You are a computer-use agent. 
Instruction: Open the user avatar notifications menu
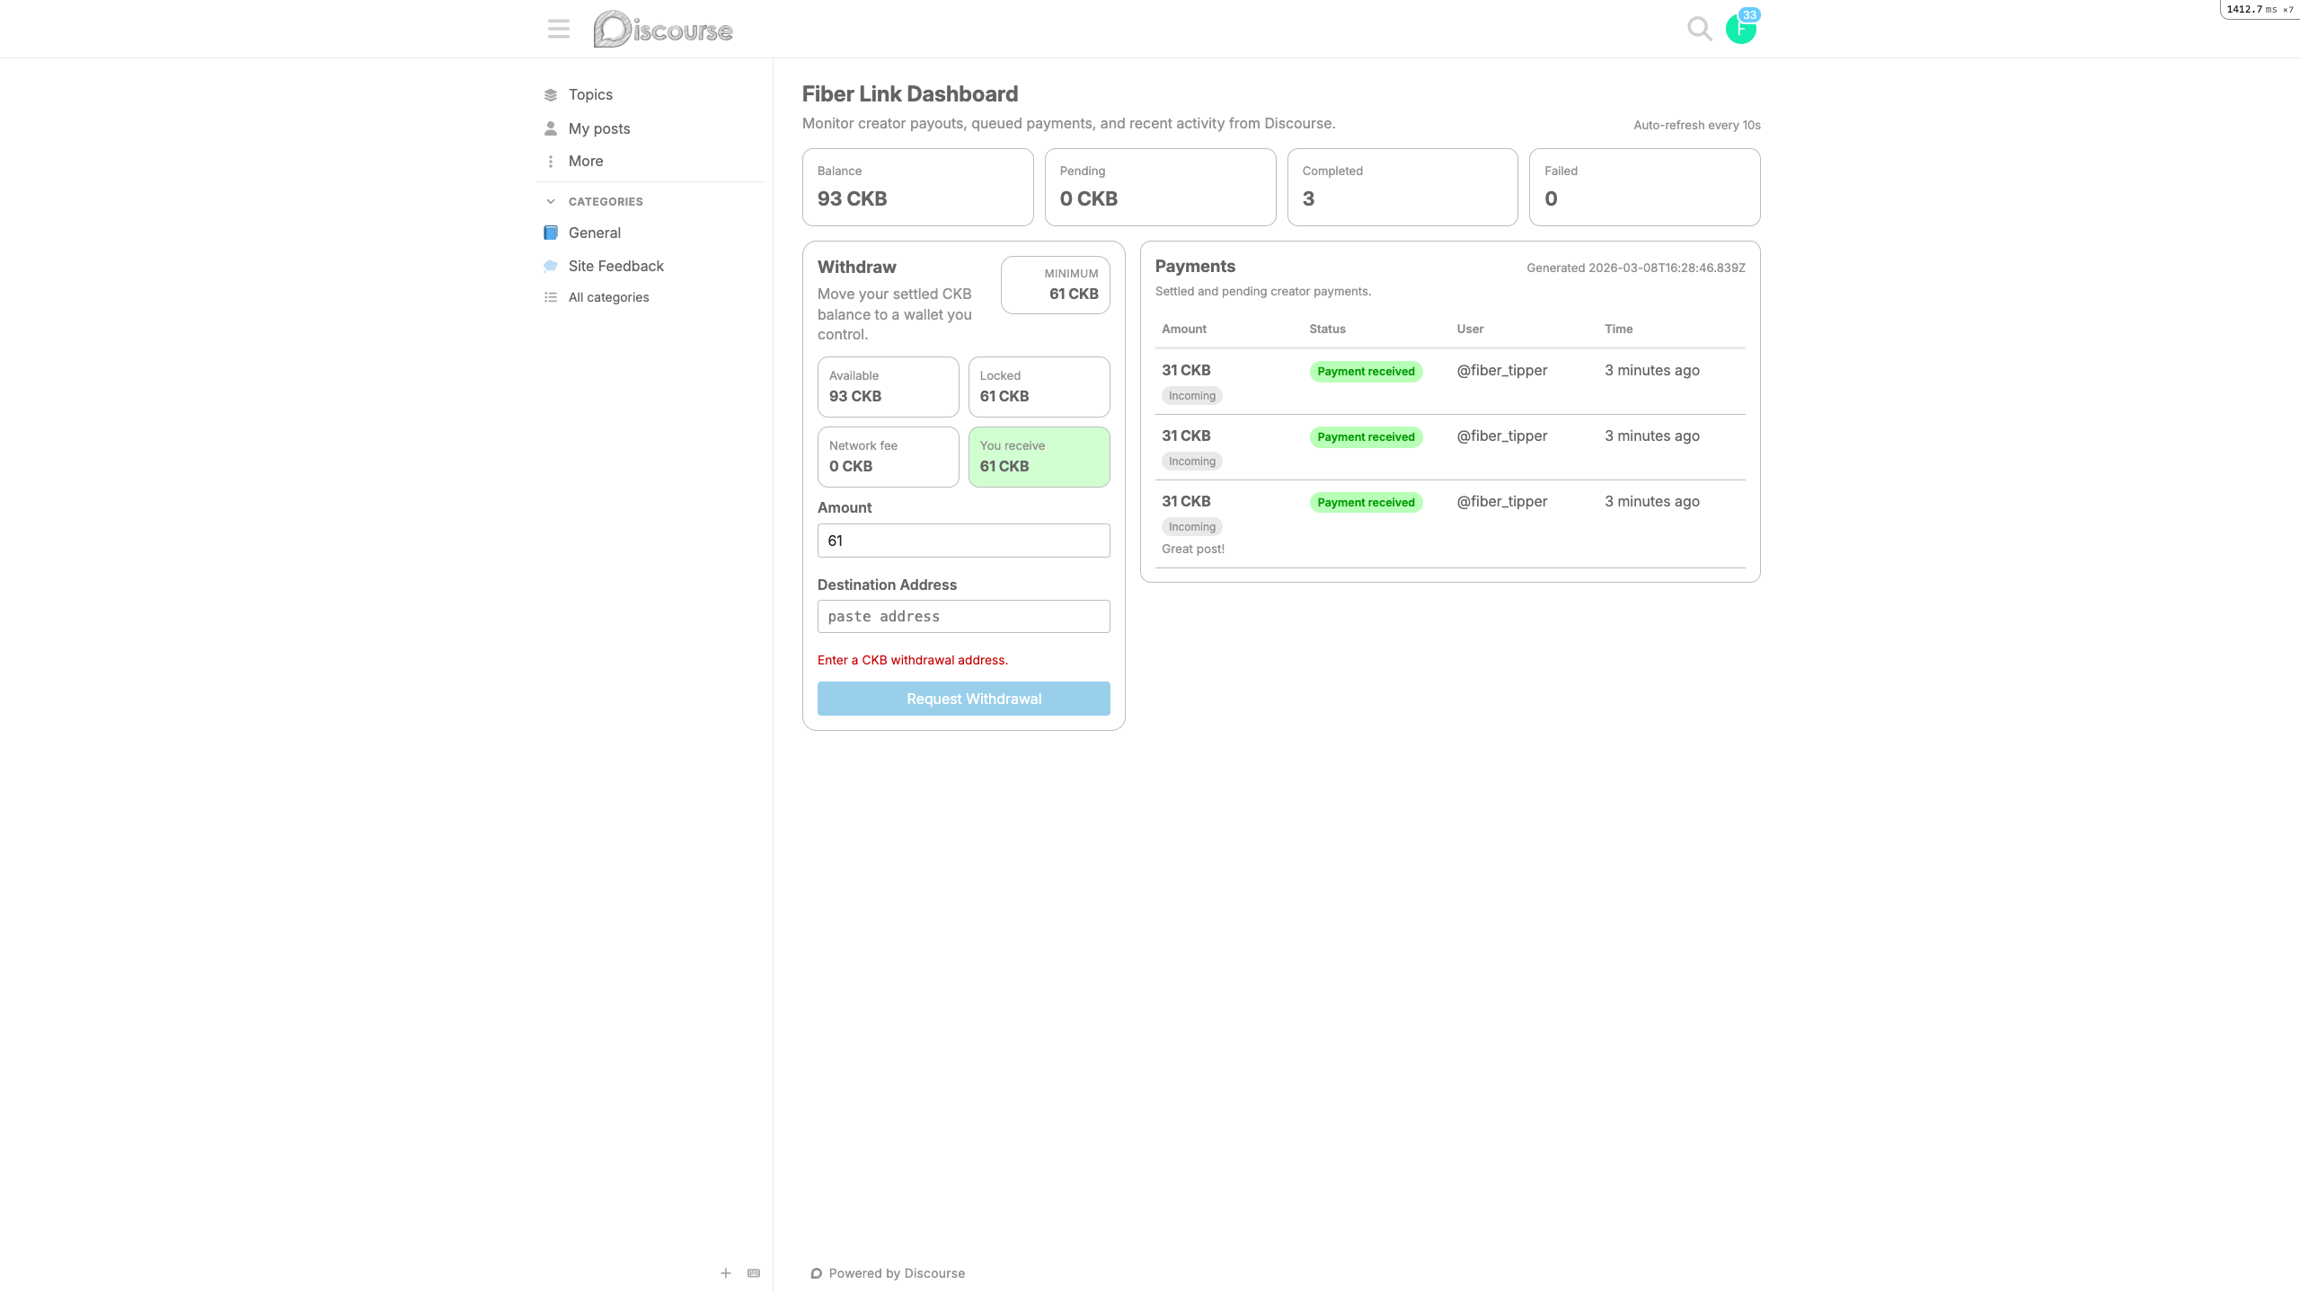(1740, 29)
